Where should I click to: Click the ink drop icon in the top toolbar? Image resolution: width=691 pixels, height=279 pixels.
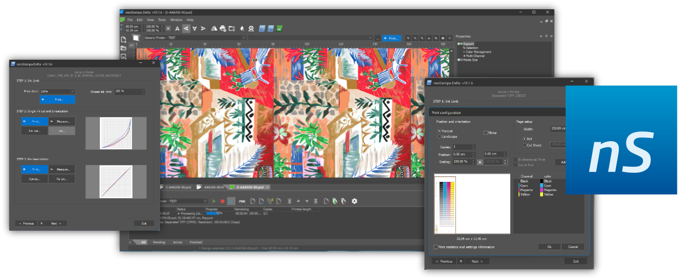click(x=242, y=28)
